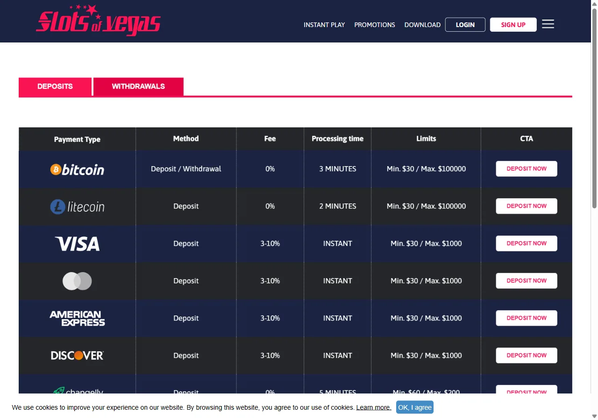Viewport: 598px width, 420px height.
Task: Click the Login button
Action: click(465, 25)
